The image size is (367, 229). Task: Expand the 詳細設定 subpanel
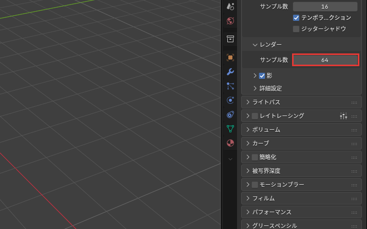coord(255,89)
